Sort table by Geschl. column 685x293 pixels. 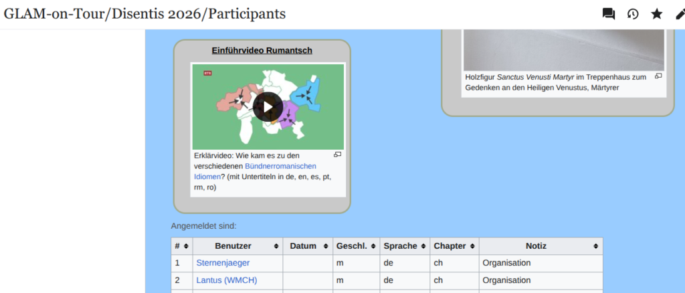tap(356, 246)
